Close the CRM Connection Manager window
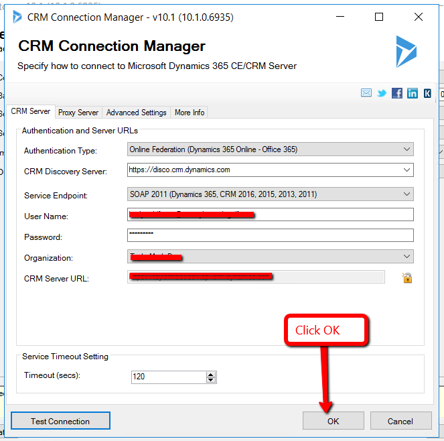The image size is (444, 441). click(x=419, y=17)
